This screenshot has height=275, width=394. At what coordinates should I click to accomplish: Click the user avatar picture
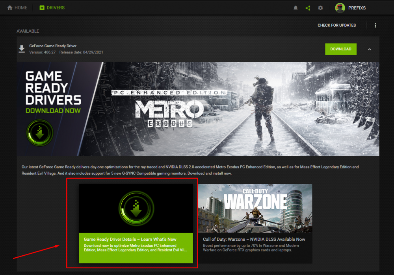click(x=340, y=8)
